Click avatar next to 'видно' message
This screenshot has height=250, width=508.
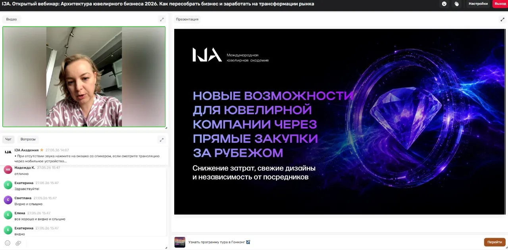[x=8, y=230]
